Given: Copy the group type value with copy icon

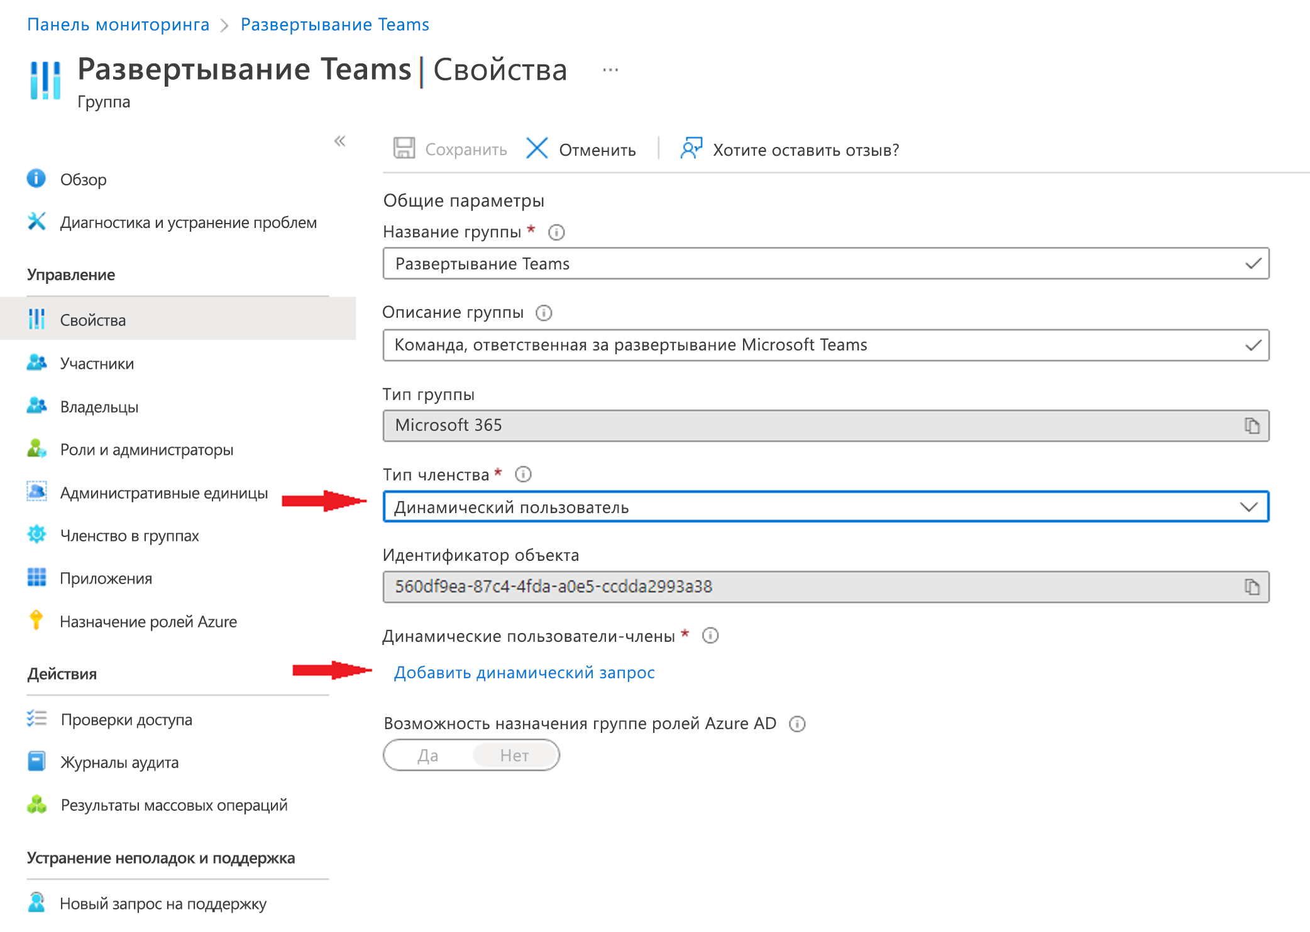Looking at the screenshot, I should coord(1252,426).
